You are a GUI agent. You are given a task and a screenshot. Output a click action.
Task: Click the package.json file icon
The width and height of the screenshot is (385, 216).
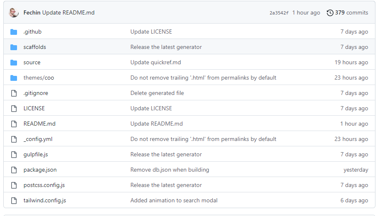click(x=14, y=170)
